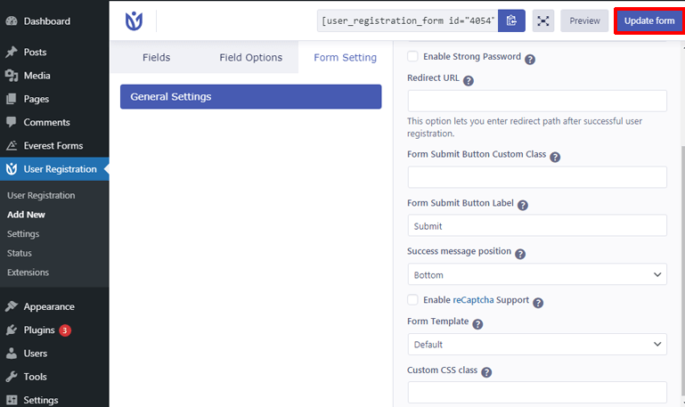The height and width of the screenshot is (407, 685).
Task: Open Form Template dropdown
Action: 537,344
